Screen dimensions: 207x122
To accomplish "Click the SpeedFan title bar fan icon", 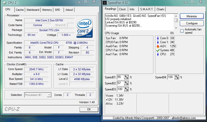I will pos(105,3).
